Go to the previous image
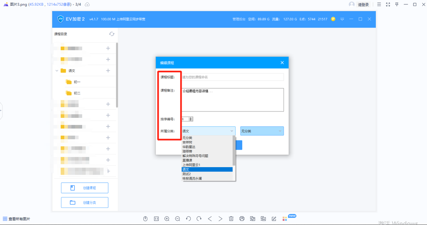 coord(210,219)
